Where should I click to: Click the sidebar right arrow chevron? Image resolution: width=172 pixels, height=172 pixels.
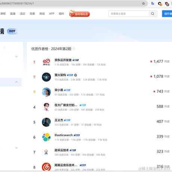4,47
